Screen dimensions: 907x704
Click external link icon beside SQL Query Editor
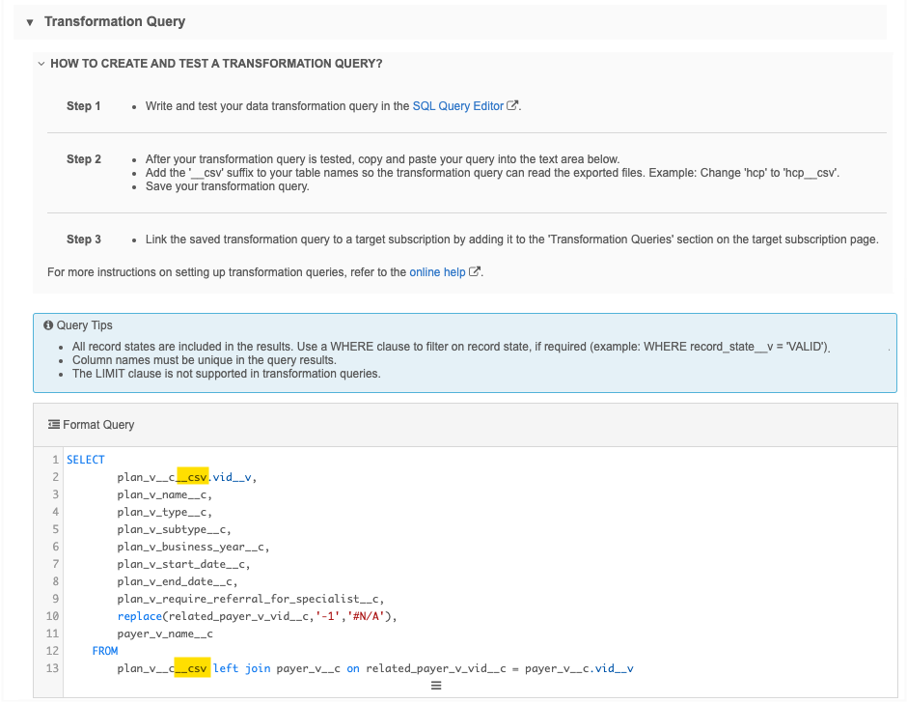pos(513,106)
